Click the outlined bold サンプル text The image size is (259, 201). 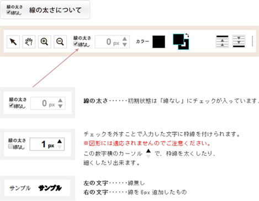(x=50, y=188)
